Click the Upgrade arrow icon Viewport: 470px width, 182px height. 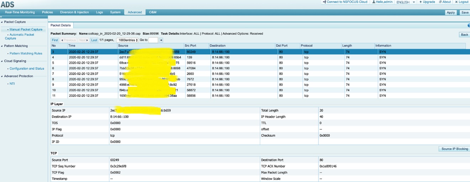[x=421, y=2]
